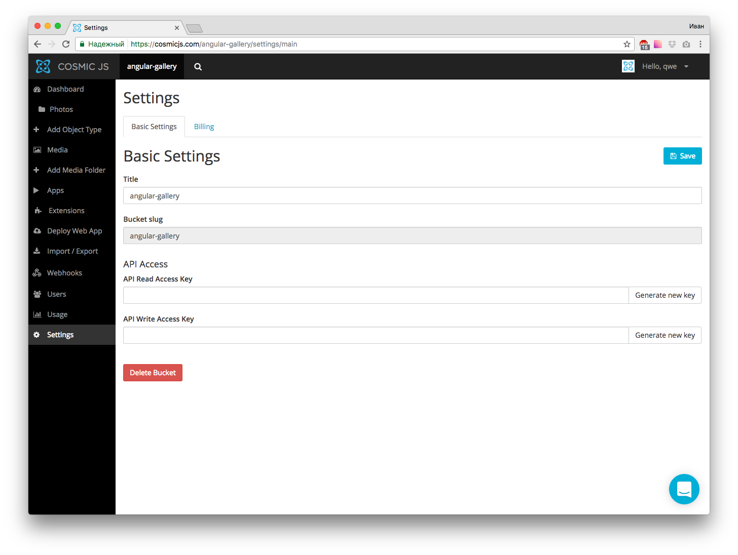Focus the API Write Access Key field
The image size is (738, 555).
coord(376,335)
